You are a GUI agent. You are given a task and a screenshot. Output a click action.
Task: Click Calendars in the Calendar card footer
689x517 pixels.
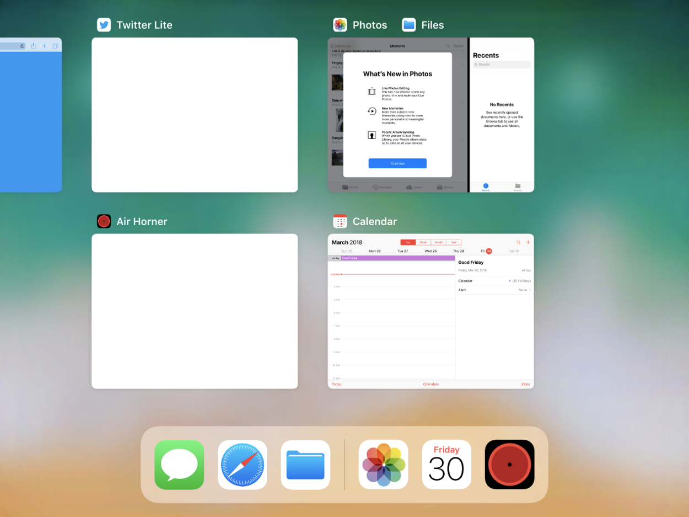pyautogui.click(x=431, y=384)
